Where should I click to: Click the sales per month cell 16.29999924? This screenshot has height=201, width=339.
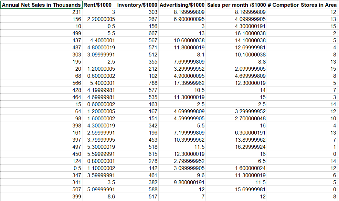[236, 147]
